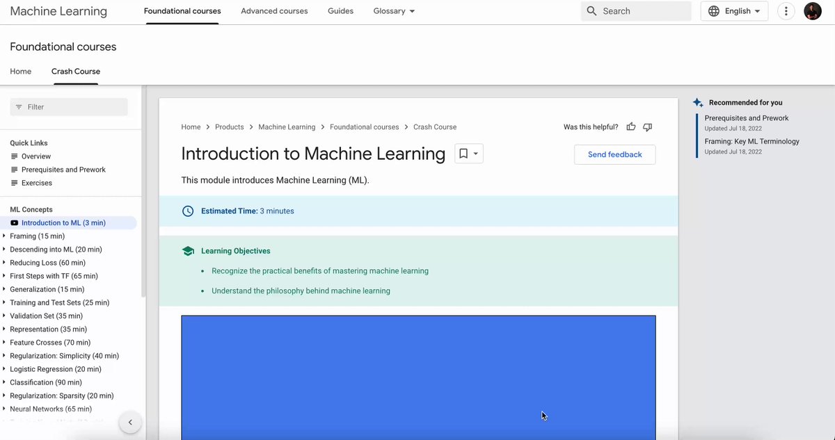
Task: Open the globe language icon
Action: point(713,11)
